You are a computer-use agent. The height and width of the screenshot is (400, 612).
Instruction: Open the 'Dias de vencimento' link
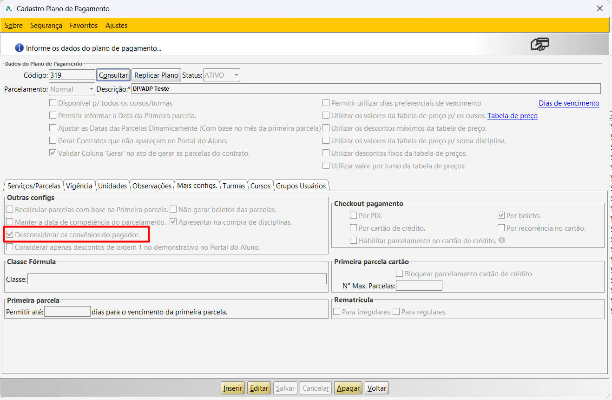coord(569,103)
